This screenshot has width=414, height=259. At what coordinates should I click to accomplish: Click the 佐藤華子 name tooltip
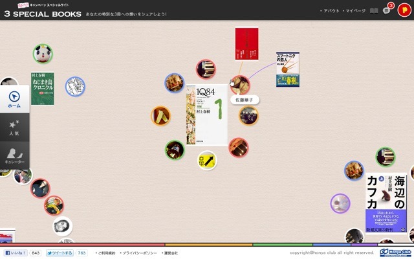[245, 100]
